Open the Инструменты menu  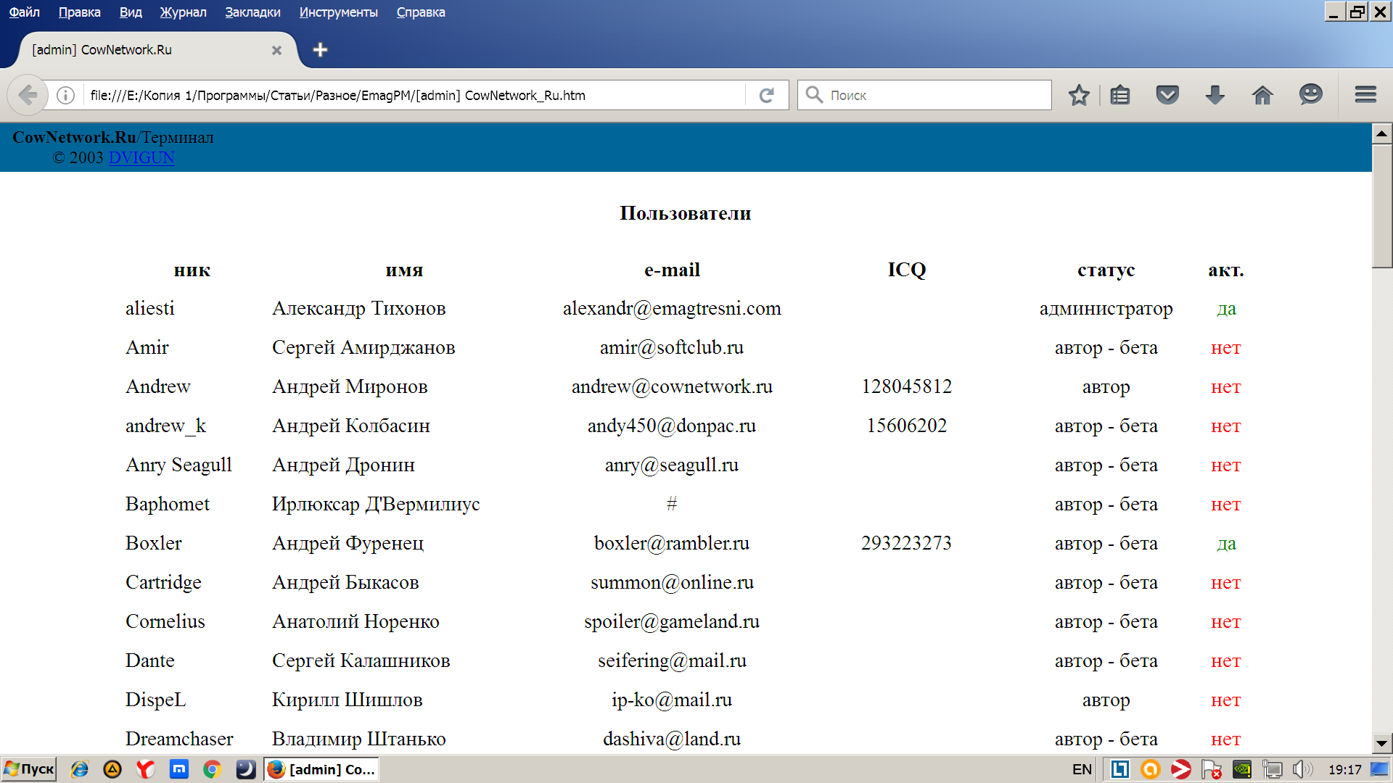click(338, 12)
